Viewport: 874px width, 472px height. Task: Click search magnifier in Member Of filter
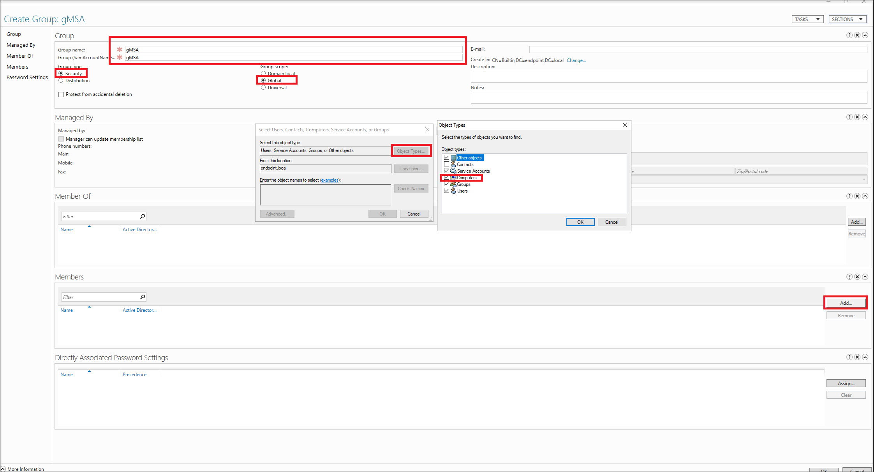[x=143, y=216]
